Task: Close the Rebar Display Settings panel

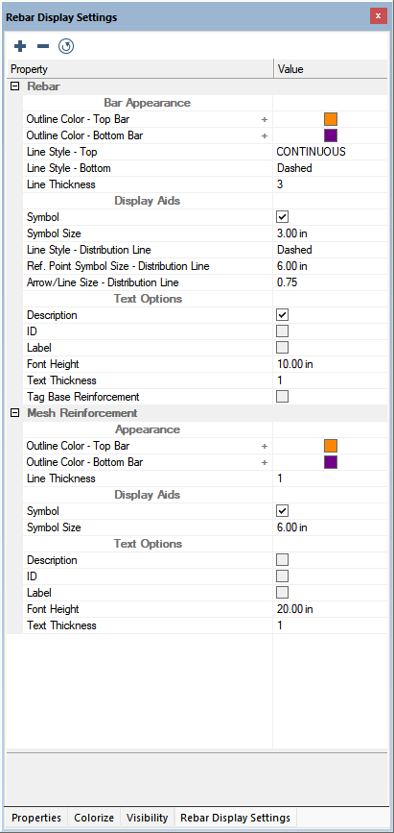Action: point(378,16)
